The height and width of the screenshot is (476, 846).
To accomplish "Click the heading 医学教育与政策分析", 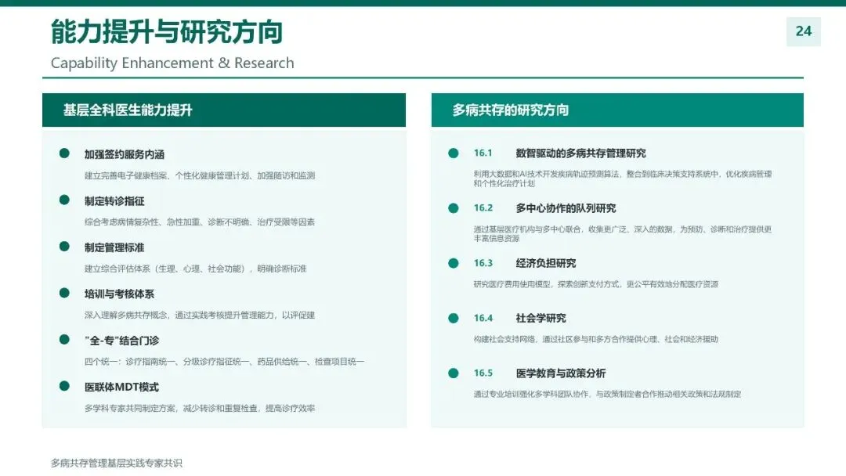I will pos(561,373).
